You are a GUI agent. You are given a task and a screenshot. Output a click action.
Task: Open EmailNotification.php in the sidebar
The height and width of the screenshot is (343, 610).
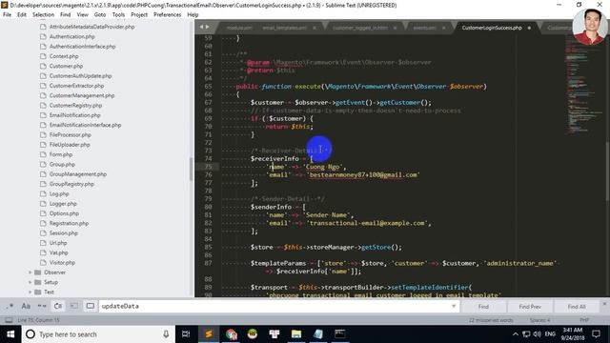coord(74,115)
